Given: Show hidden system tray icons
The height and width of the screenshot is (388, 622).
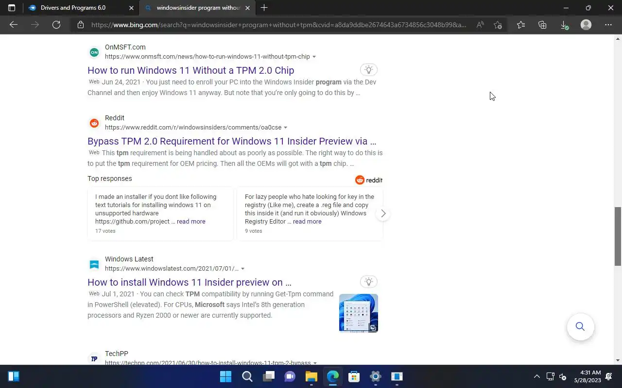Looking at the screenshot, I should (536, 376).
